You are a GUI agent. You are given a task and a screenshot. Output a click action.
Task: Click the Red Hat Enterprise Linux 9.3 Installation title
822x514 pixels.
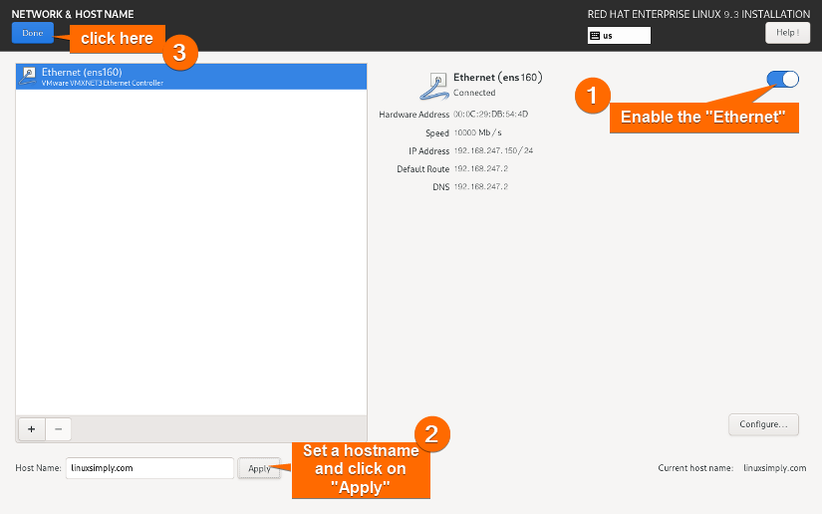pos(698,14)
